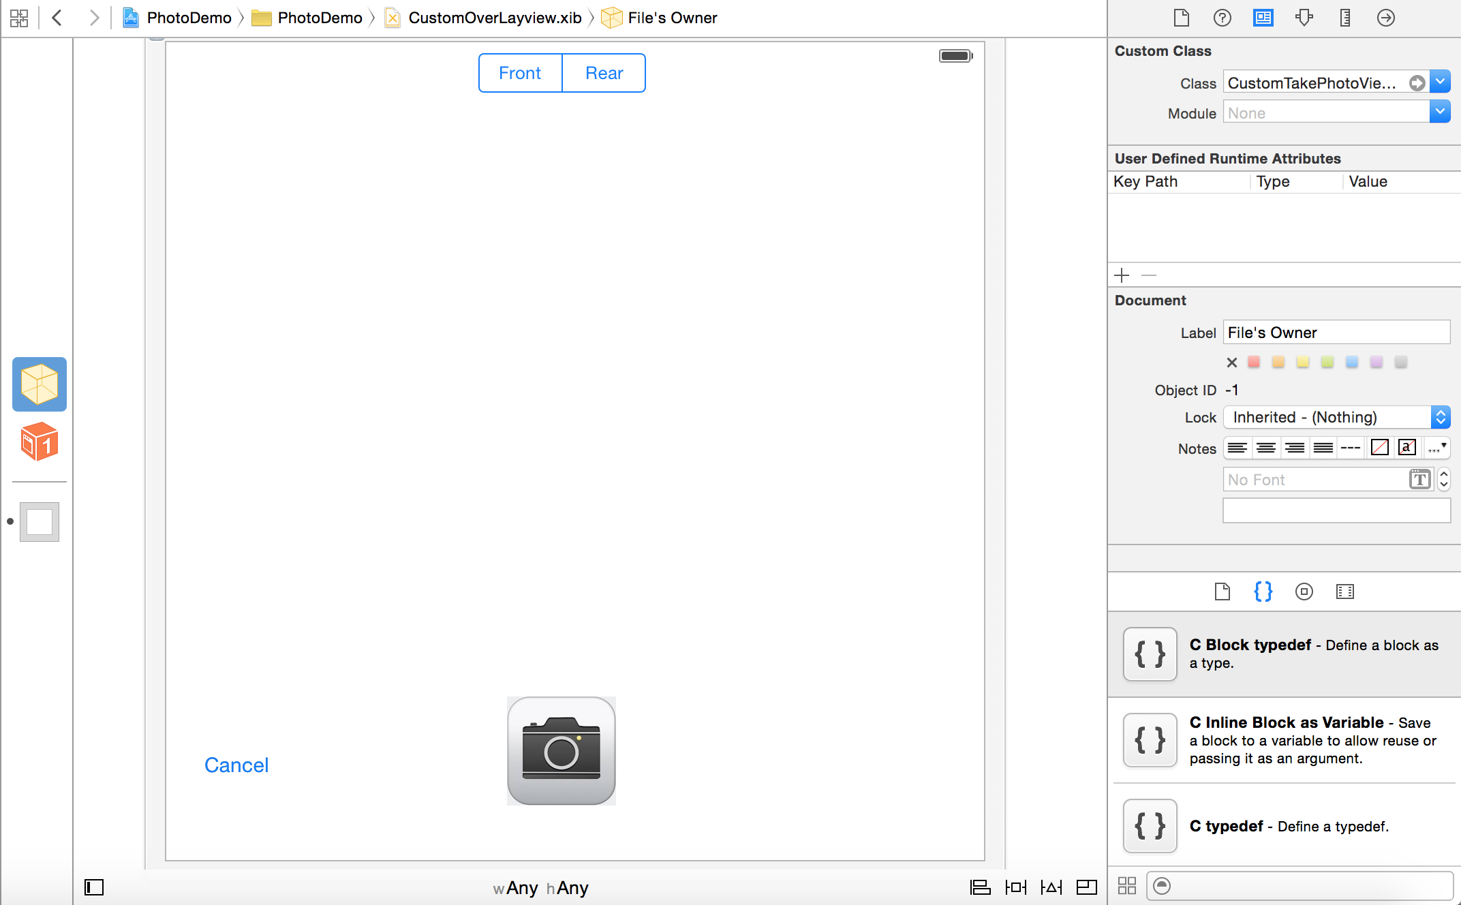The image size is (1461, 905).
Task: Open the Connections inspector arrow icon
Action: (x=1385, y=18)
